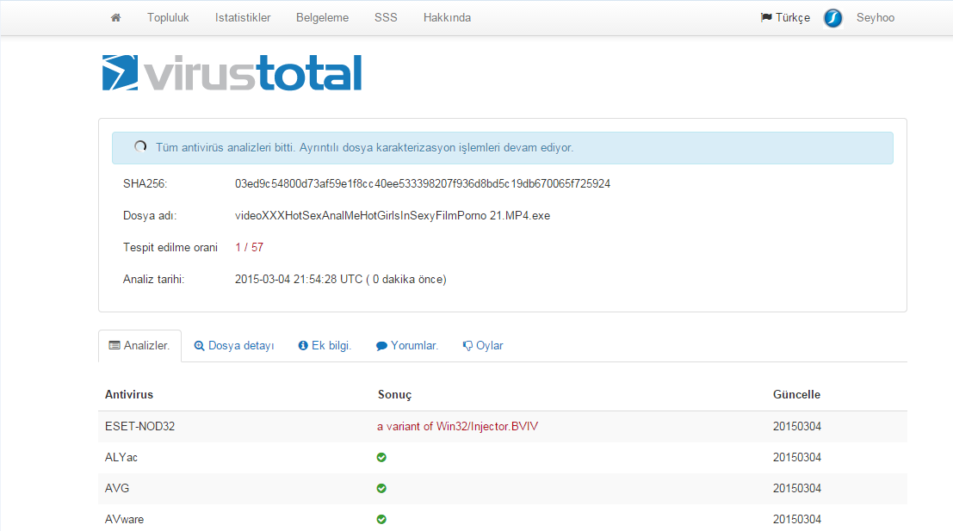Open the Yorumlar tab

coord(406,346)
